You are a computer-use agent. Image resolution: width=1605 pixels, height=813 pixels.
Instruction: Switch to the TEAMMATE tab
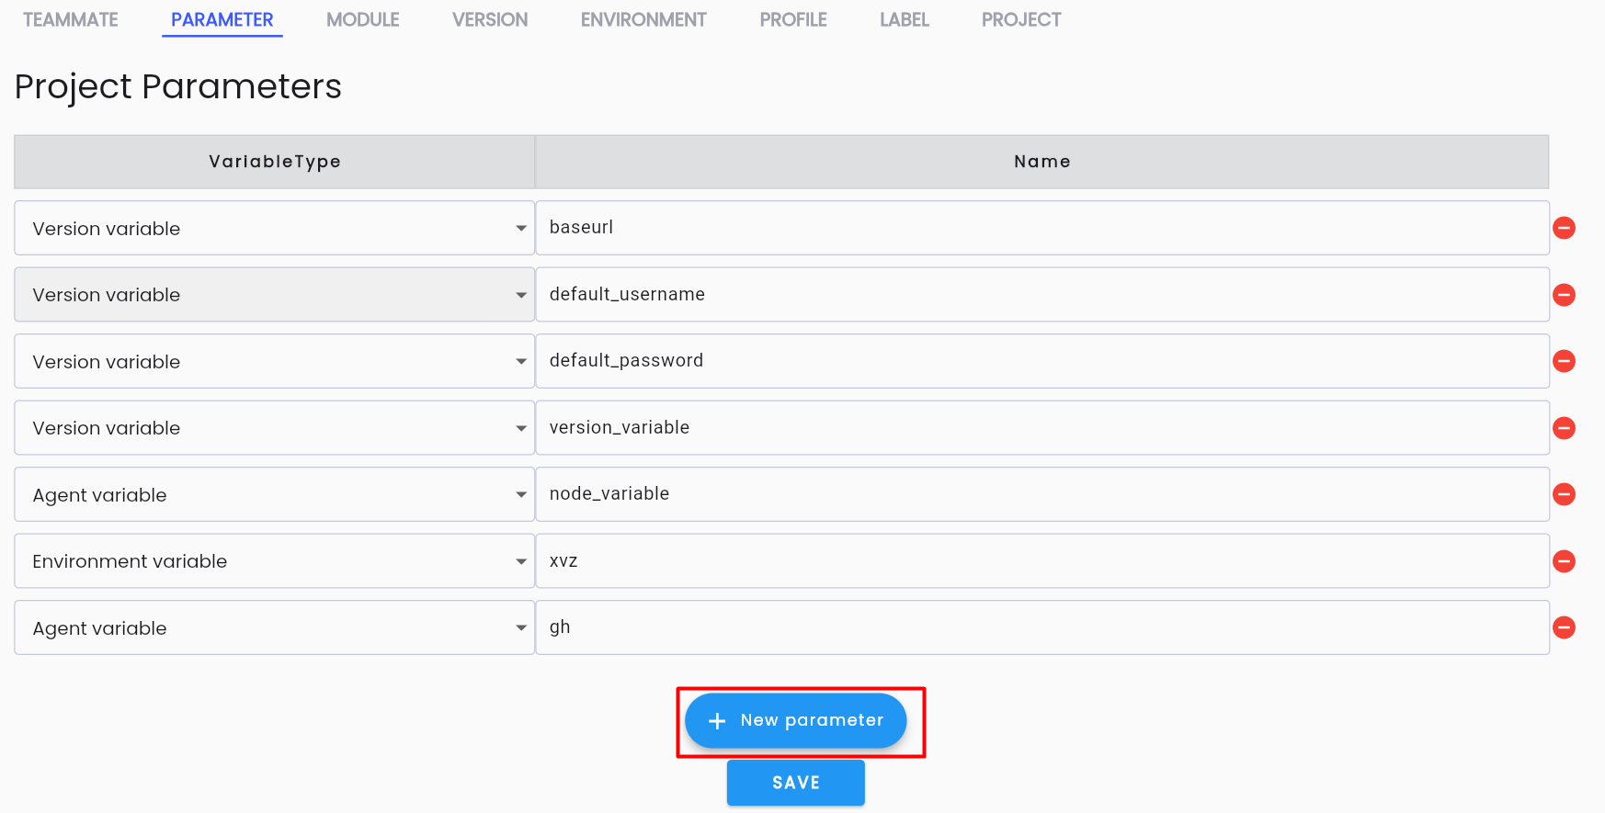pos(71,19)
